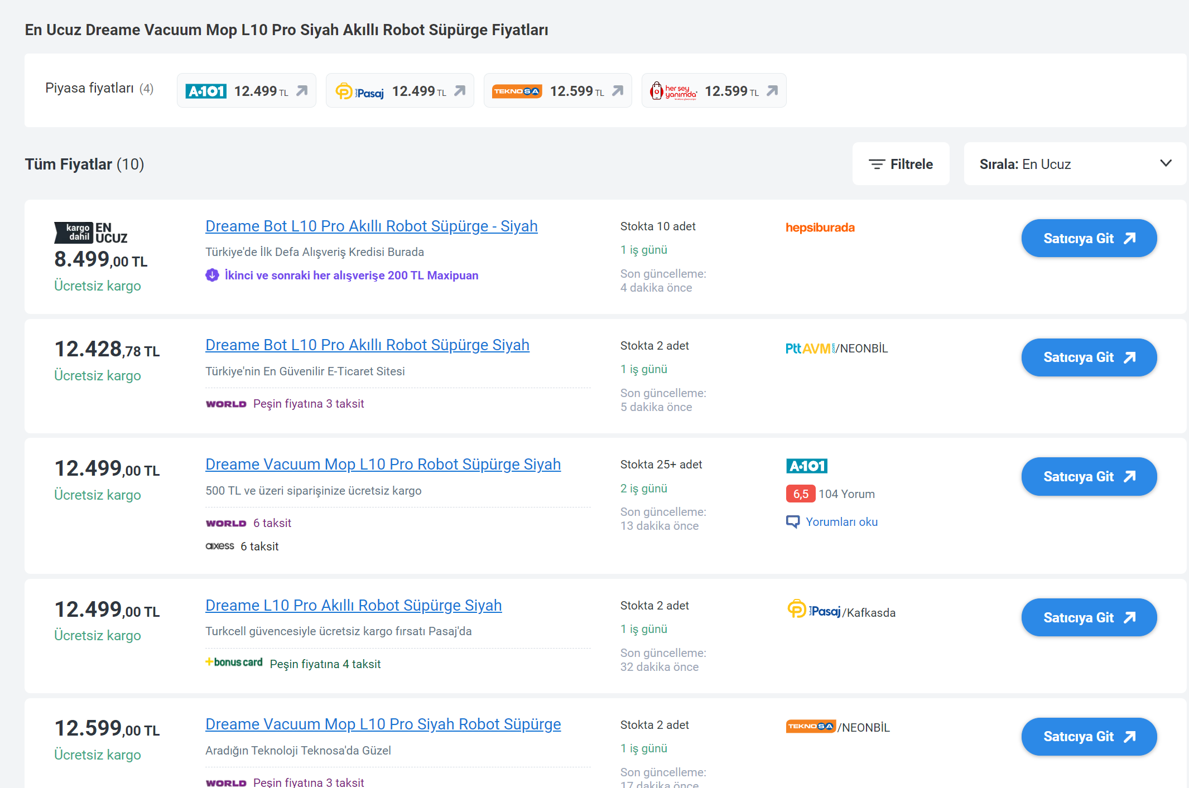This screenshot has height=788, width=1189.
Task: Click '/Kafkasda' seller name text
Action: [x=869, y=612]
